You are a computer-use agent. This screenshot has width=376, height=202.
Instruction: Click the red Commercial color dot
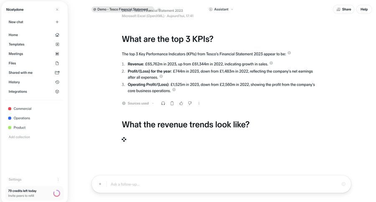pos(10,109)
